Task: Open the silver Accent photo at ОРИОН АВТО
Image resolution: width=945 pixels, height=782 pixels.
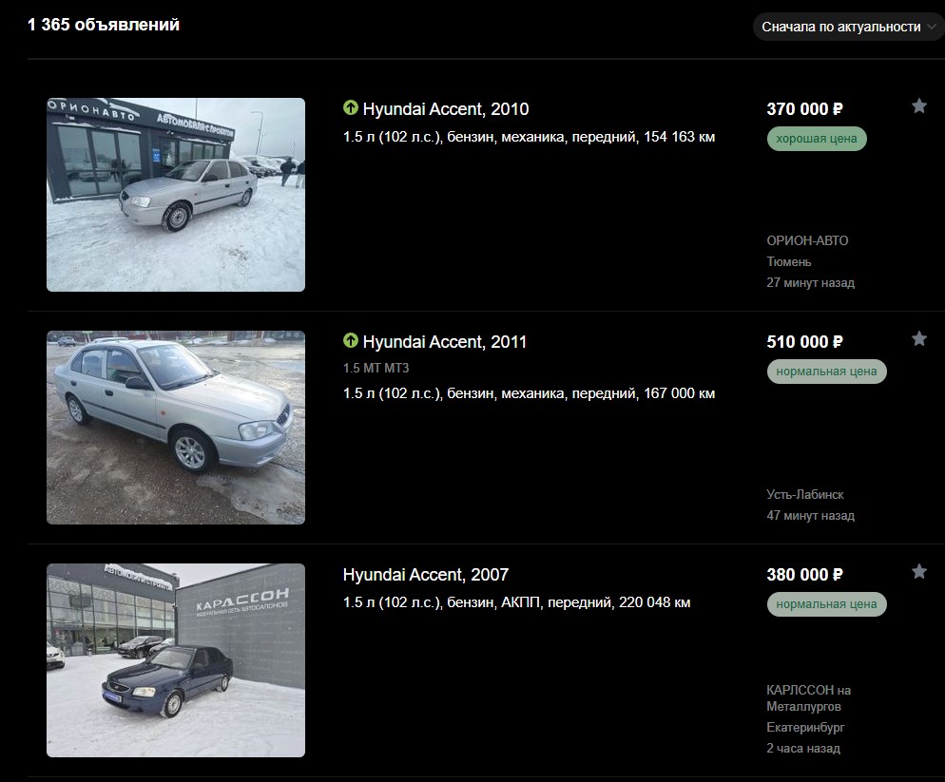Action: point(176,195)
